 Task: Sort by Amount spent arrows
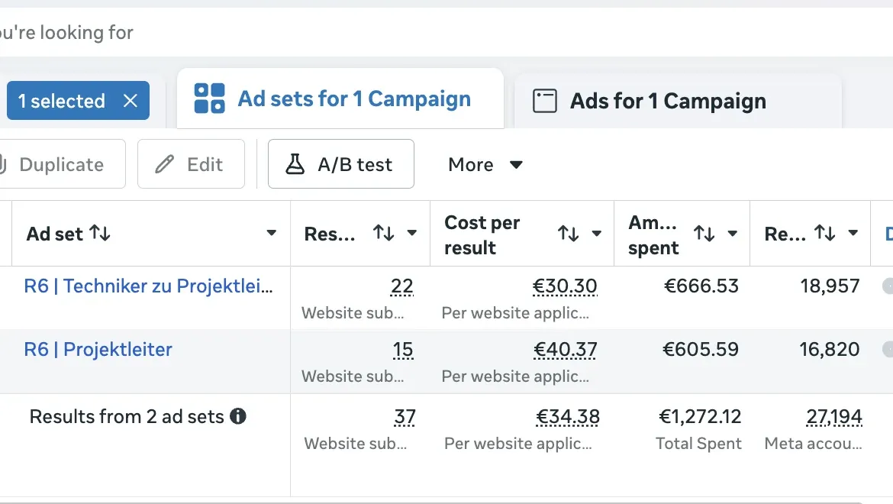(x=704, y=233)
